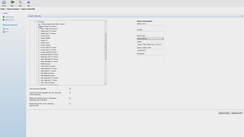Select Export materials in breadcrumb
Screen dimensions: 244x137
(28, 9)
